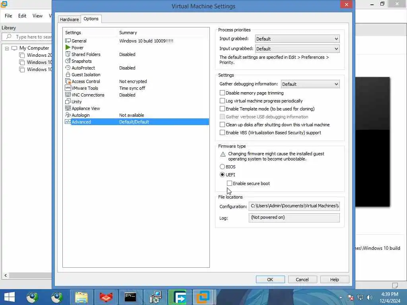Click the AutoProtect clock icon

68,68
